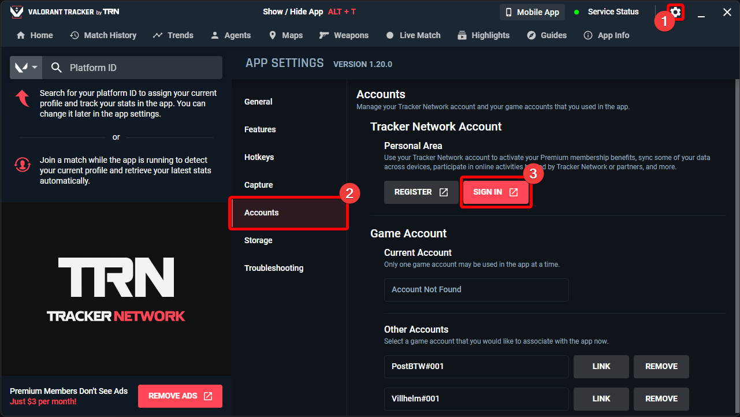Open App Info tab
The image size is (740, 417).
click(x=607, y=35)
